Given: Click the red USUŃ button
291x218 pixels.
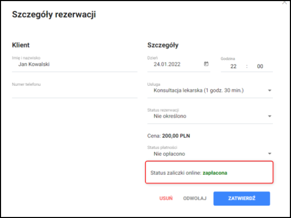Looking at the screenshot, I should click(166, 198).
